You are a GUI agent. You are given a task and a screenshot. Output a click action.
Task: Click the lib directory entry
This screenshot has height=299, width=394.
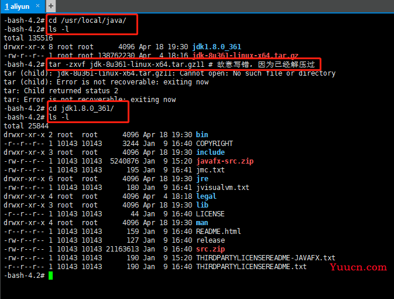203,205
